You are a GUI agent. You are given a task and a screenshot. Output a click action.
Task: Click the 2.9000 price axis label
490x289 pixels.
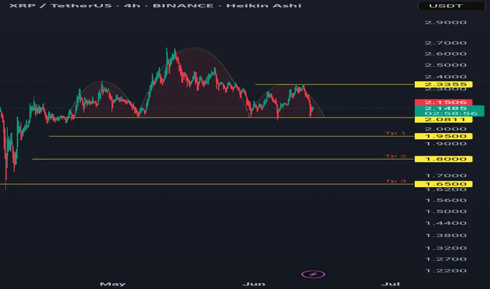click(x=446, y=23)
